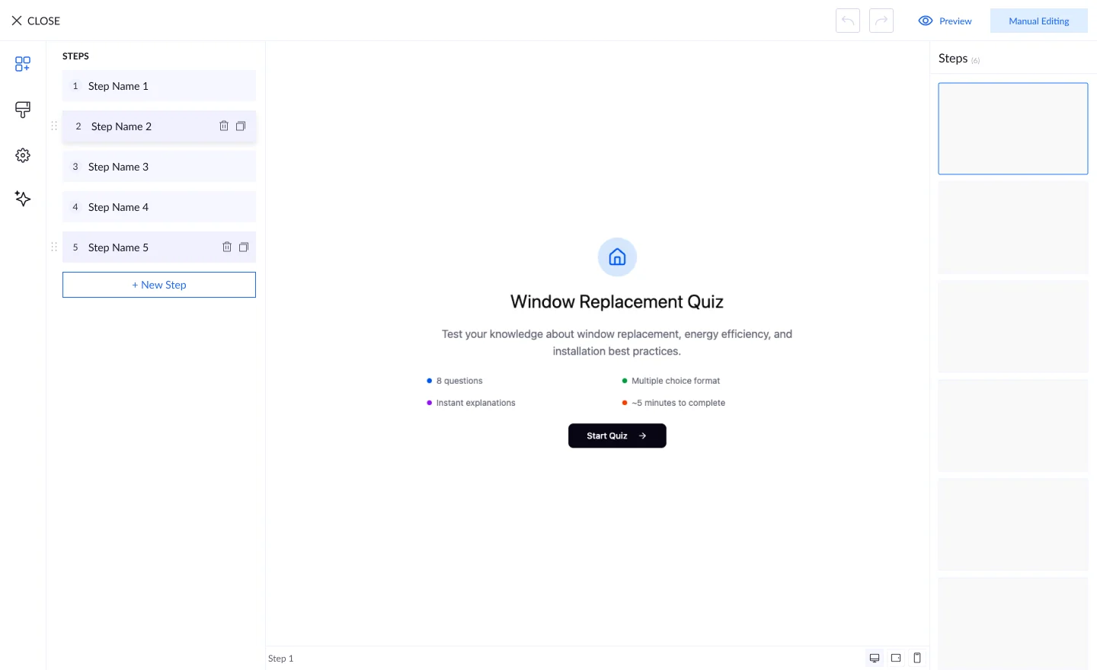Select Step Name 5 in steps list

pos(159,247)
